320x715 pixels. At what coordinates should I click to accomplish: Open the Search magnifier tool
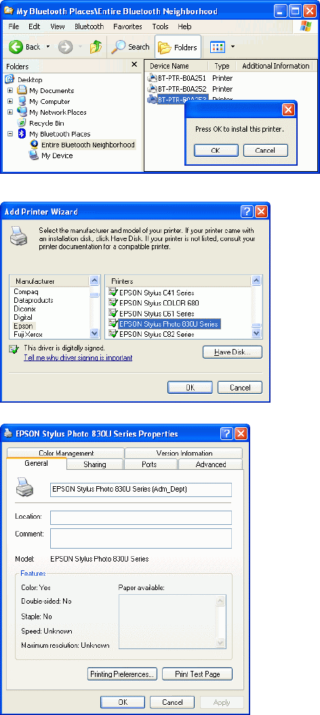click(119, 46)
